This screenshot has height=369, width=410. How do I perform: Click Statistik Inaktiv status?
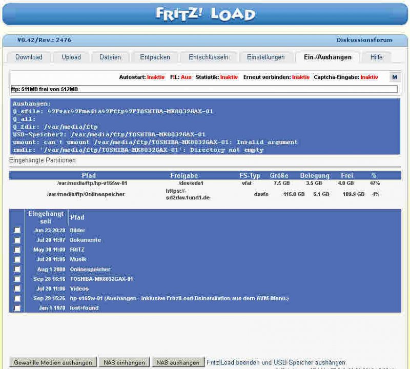coord(229,77)
